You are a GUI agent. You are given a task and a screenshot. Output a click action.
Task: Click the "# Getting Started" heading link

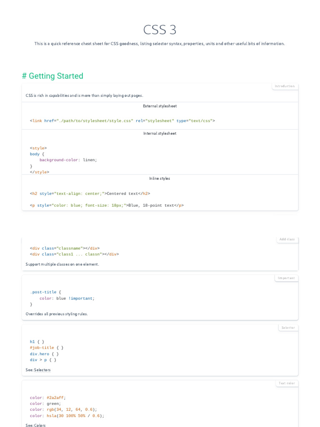[52, 76]
